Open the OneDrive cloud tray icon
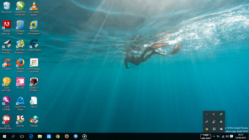 pyautogui.click(x=221, y=129)
